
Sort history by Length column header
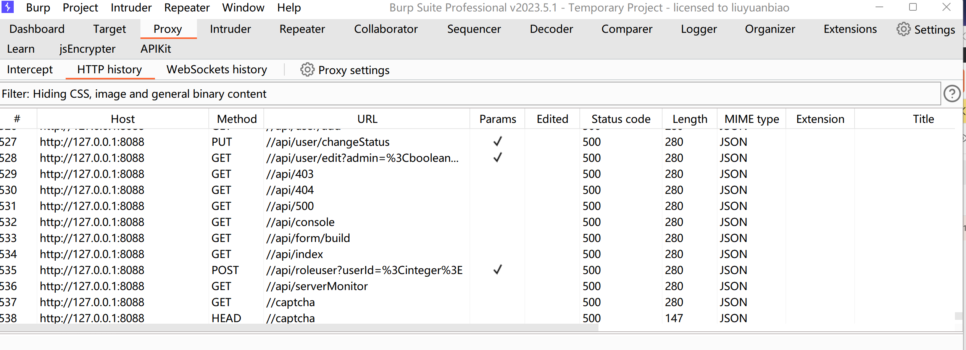pyautogui.click(x=690, y=119)
